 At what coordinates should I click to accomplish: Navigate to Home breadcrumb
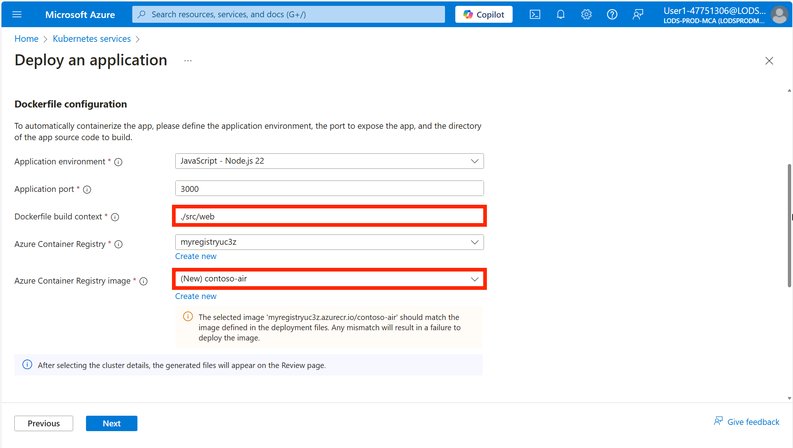26,39
